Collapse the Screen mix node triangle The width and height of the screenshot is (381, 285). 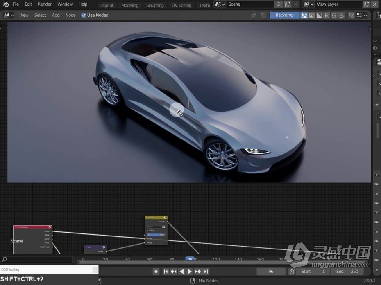point(147,218)
